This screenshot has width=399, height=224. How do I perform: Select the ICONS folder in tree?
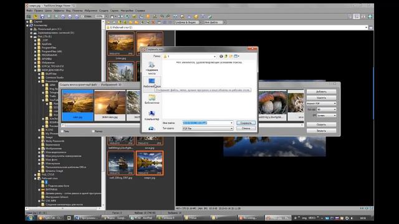click(49, 130)
